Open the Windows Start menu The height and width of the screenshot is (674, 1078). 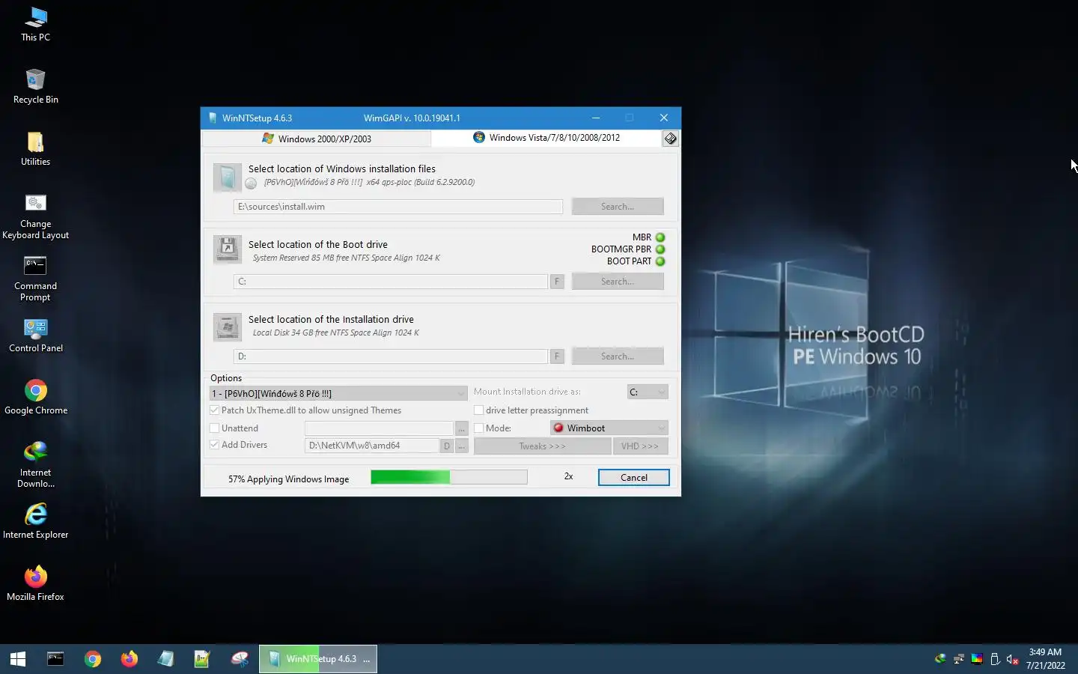click(18, 659)
